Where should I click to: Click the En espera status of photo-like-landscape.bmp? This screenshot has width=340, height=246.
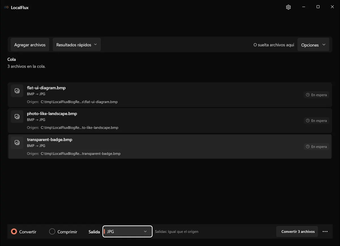316,121
